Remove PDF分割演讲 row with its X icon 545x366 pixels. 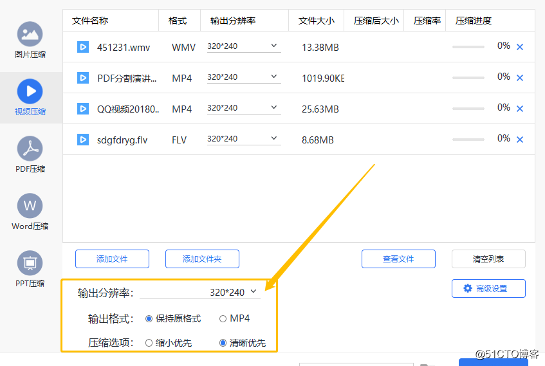[520, 78]
